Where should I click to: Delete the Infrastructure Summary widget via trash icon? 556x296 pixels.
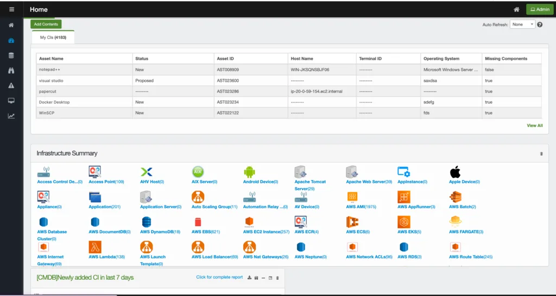point(541,153)
